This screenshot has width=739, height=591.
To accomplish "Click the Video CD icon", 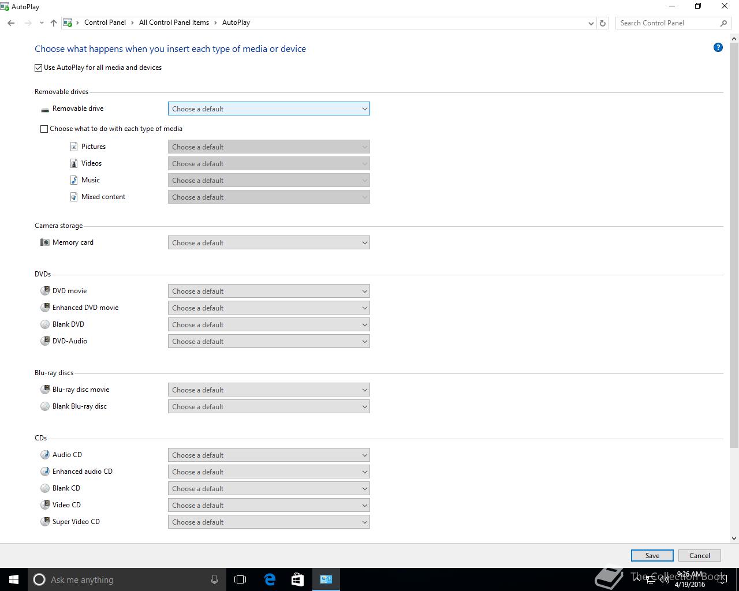I will tap(45, 505).
